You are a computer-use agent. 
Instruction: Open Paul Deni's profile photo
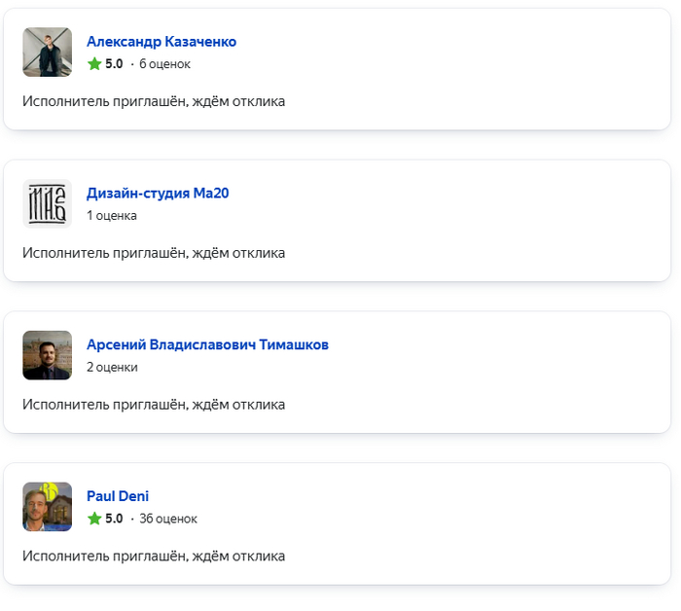click(x=47, y=507)
